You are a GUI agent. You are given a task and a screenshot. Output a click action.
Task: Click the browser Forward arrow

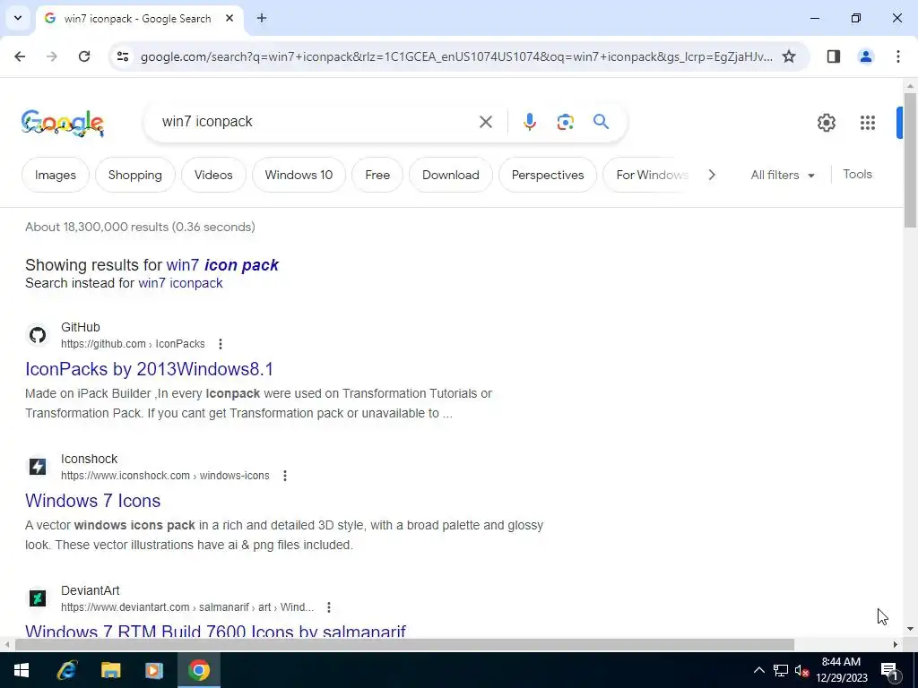coord(52,56)
